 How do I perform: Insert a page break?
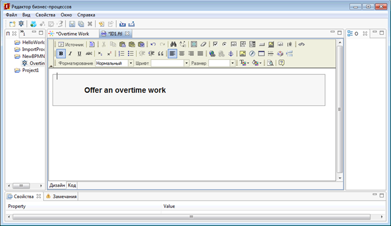pyautogui.click(x=289, y=54)
